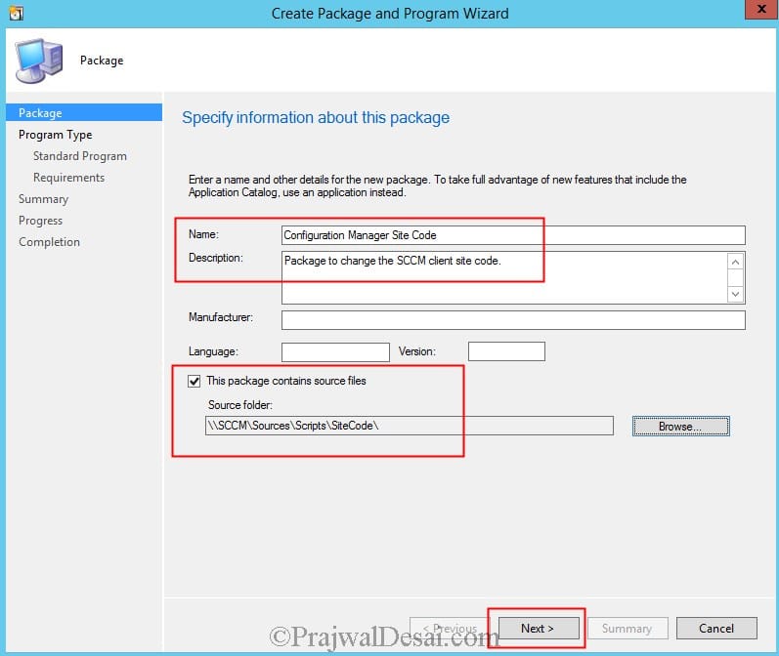Click the wizard icon in the title bar

point(17,14)
